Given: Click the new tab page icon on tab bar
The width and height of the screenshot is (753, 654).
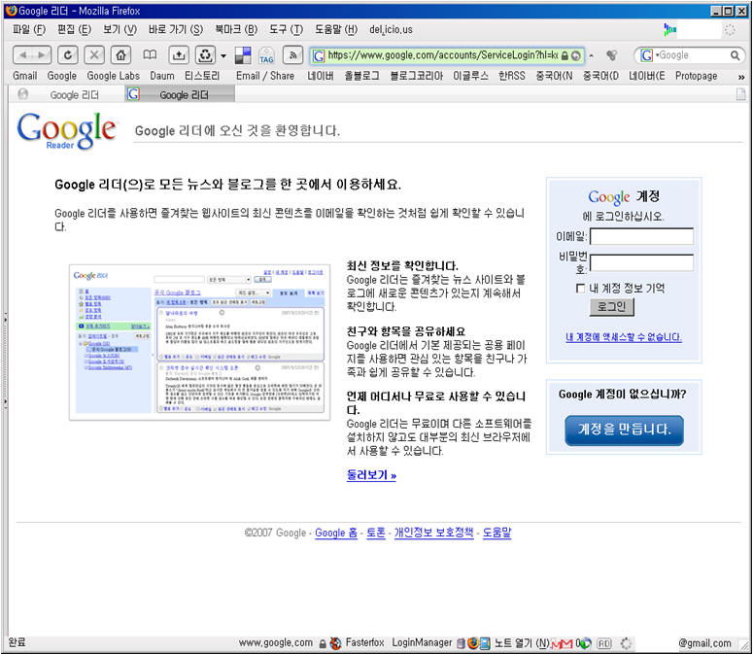Looking at the screenshot, I should (741, 94).
